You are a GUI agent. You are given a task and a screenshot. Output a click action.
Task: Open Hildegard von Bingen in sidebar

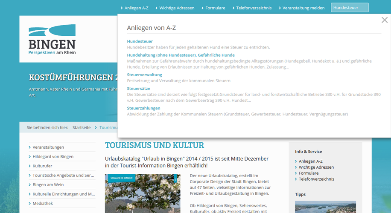click(x=53, y=156)
